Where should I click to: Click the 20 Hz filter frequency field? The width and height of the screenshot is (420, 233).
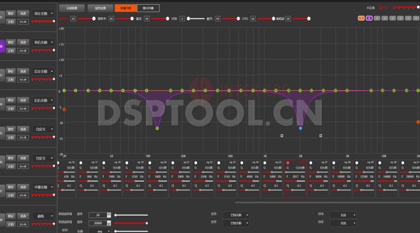tap(98, 215)
